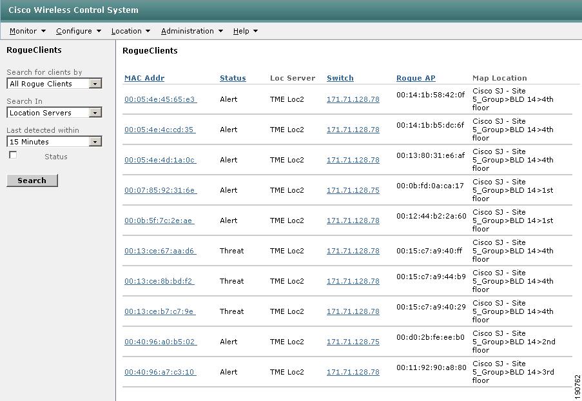Open the Location menu

pos(131,31)
